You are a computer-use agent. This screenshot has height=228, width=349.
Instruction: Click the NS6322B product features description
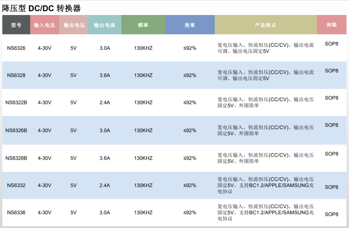point(266,102)
